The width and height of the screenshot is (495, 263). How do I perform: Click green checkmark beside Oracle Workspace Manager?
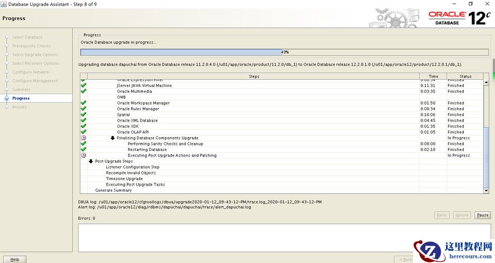(x=84, y=103)
